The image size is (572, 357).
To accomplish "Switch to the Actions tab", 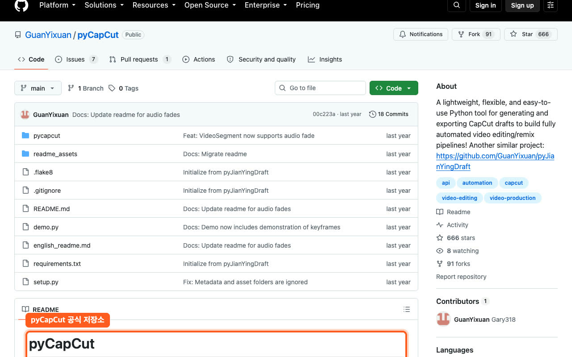I will 199,59.
